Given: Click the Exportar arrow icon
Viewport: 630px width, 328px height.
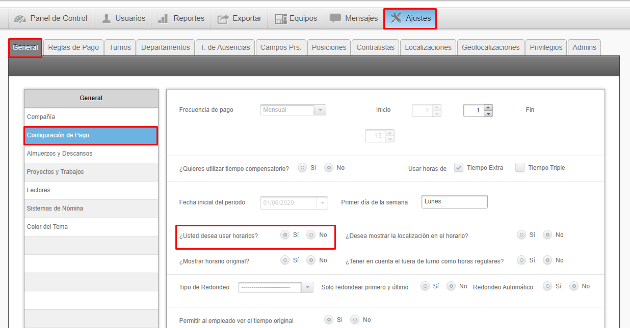Looking at the screenshot, I should click(x=223, y=19).
